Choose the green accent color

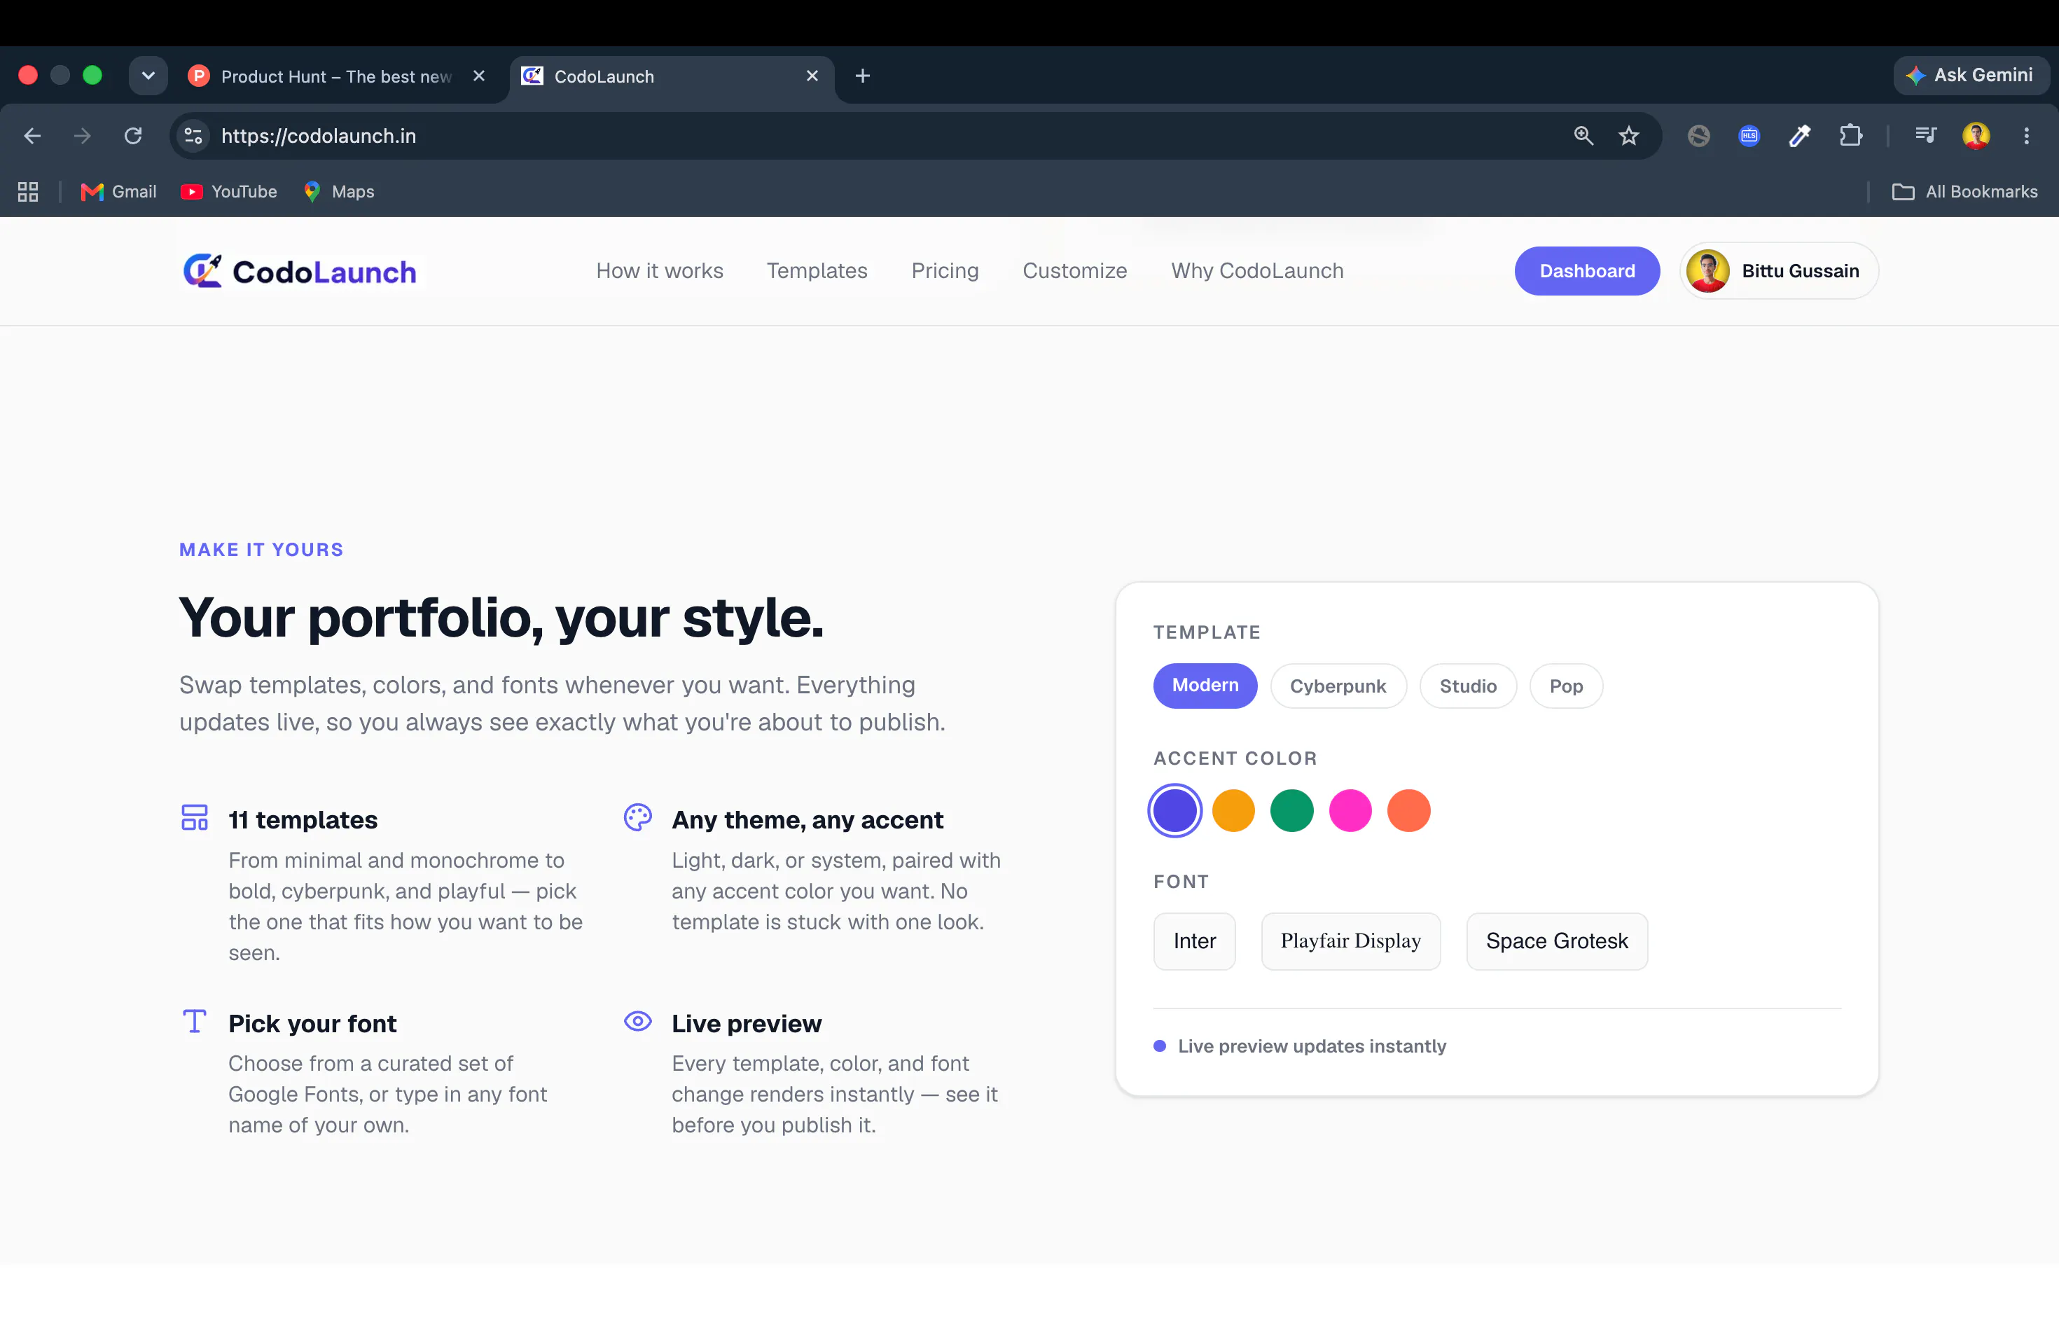click(x=1291, y=810)
